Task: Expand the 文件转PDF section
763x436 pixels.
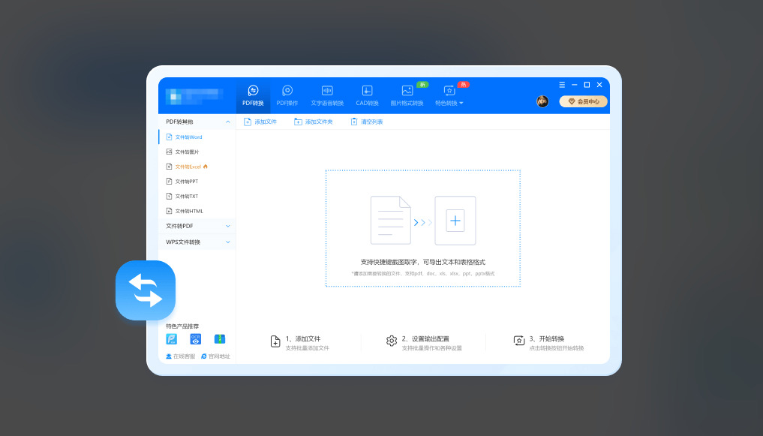Action: tap(197, 226)
